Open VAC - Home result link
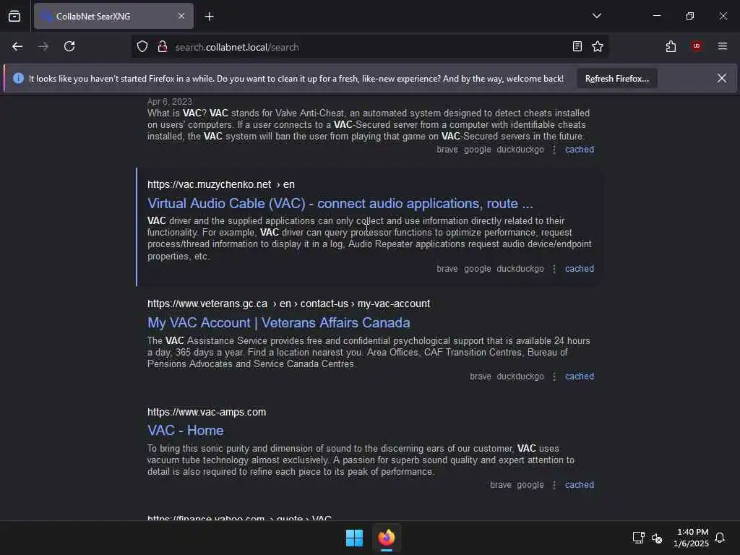The image size is (740, 555). point(185,431)
